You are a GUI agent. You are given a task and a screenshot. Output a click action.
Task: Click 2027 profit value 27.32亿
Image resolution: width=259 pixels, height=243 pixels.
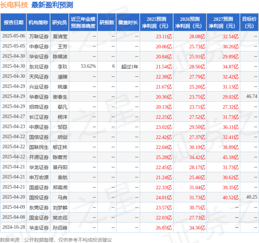[231, 107]
